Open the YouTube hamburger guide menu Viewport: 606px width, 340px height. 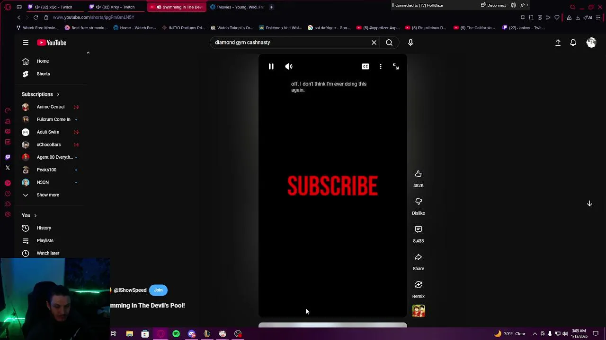click(x=26, y=42)
